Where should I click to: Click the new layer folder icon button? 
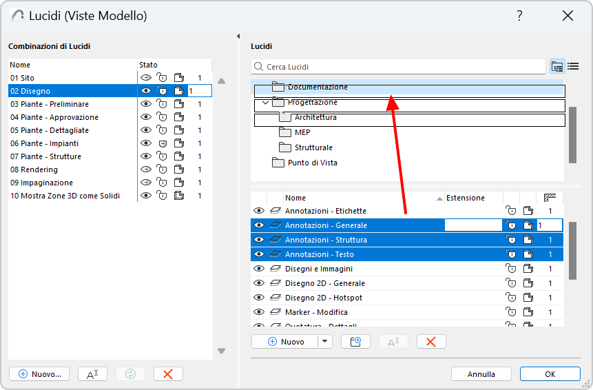355,342
